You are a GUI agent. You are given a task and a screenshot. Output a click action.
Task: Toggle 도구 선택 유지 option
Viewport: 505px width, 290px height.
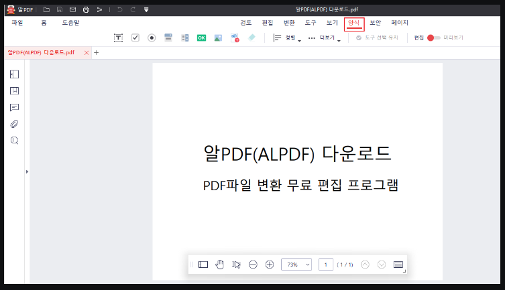click(x=377, y=38)
